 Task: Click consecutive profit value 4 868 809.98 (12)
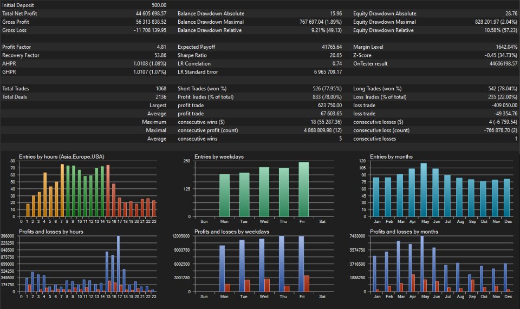[323, 130]
